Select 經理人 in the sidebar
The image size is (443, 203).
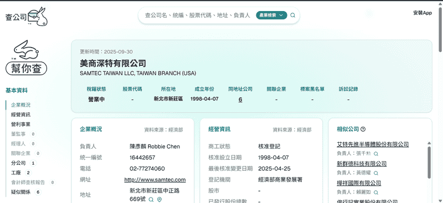(x=18, y=144)
